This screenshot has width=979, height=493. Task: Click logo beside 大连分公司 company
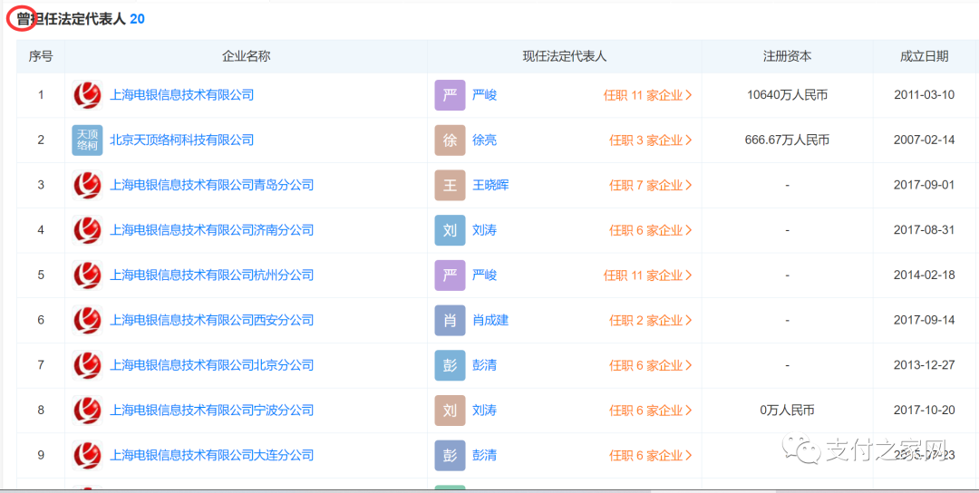click(x=87, y=455)
